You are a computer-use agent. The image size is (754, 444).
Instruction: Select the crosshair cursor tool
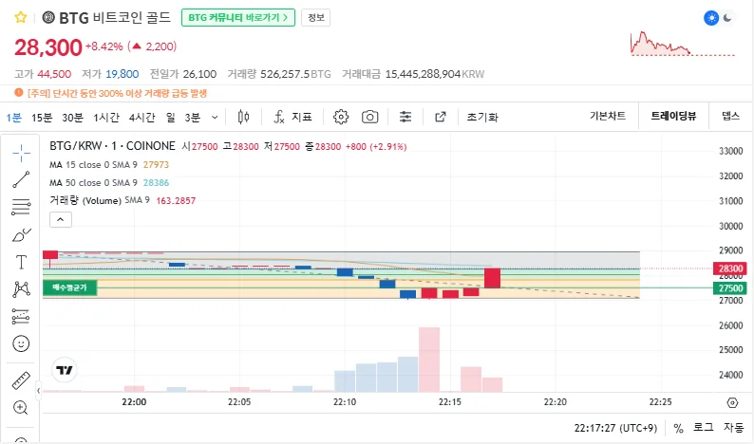[x=21, y=153]
